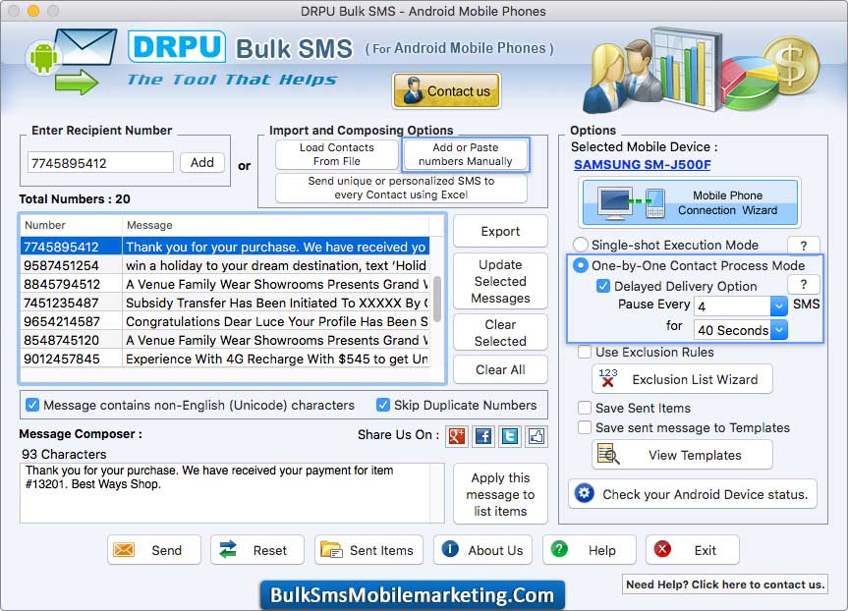Click the Exclusion List 123 cross icon
Screen dimensions: 848x611
(x=608, y=378)
